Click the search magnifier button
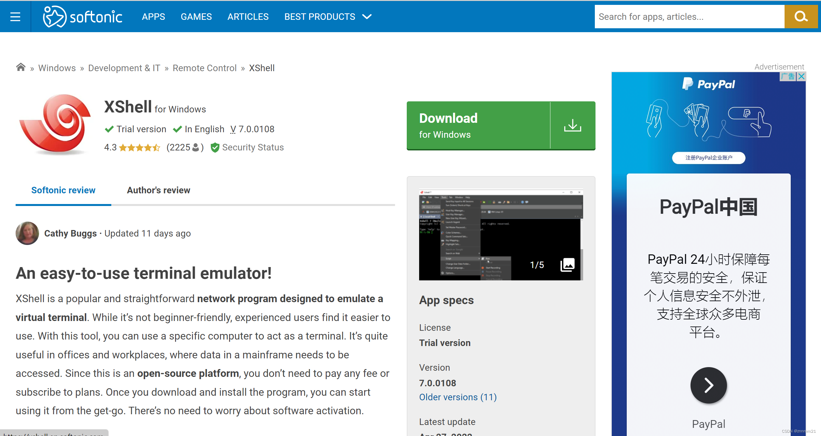Image resolution: width=821 pixels, height=436 pixels. pyautogui.click(x=800, y=17)
